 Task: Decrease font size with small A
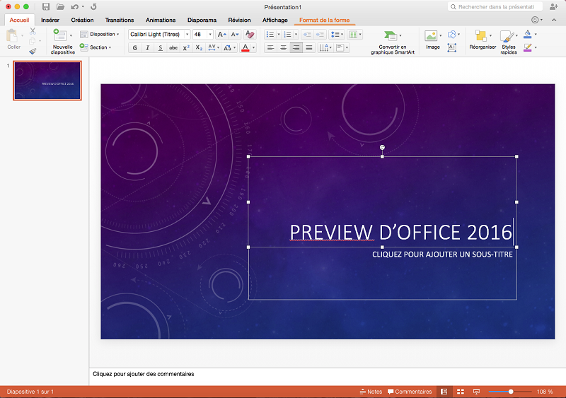point(235,34)
